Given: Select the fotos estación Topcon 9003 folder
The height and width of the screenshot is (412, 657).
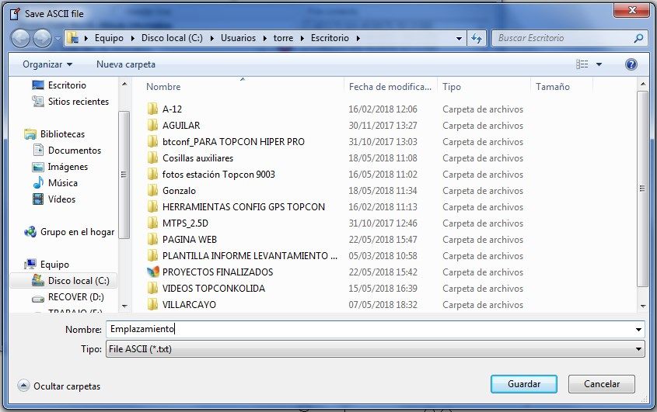Looking at the screenshot, I should tap(218, 175).
